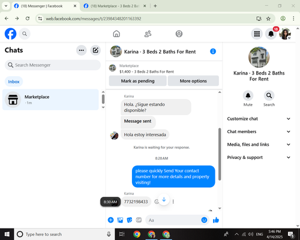300x240 pixels.
Task: Switch to Marketplace - 3 Beds 2 Bath tab
Action: (x=115, y=6)
